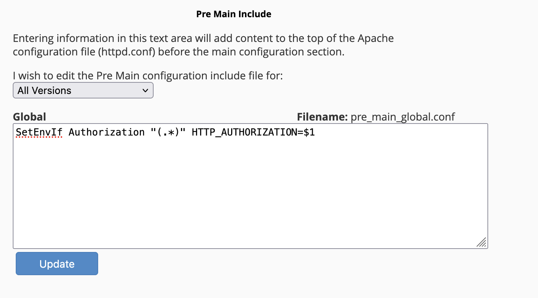The height and width of the screenshot is (298, 538).
Task: Select the pre_main_global.conf filename text
Action: click(x=403, y=117)
